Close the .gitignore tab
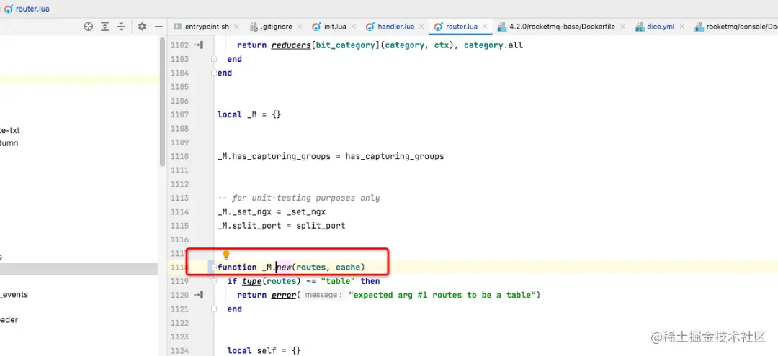The image size is (778, 356). point(299,27)
